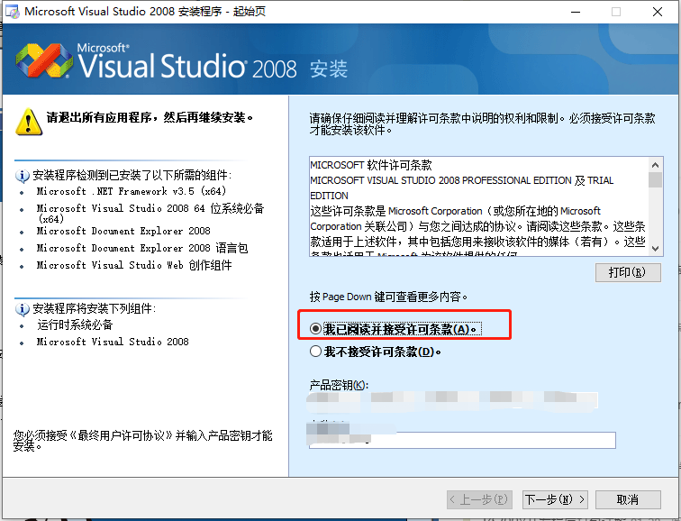
Task: Click the name input field below product key
Action: coord(461,440)
